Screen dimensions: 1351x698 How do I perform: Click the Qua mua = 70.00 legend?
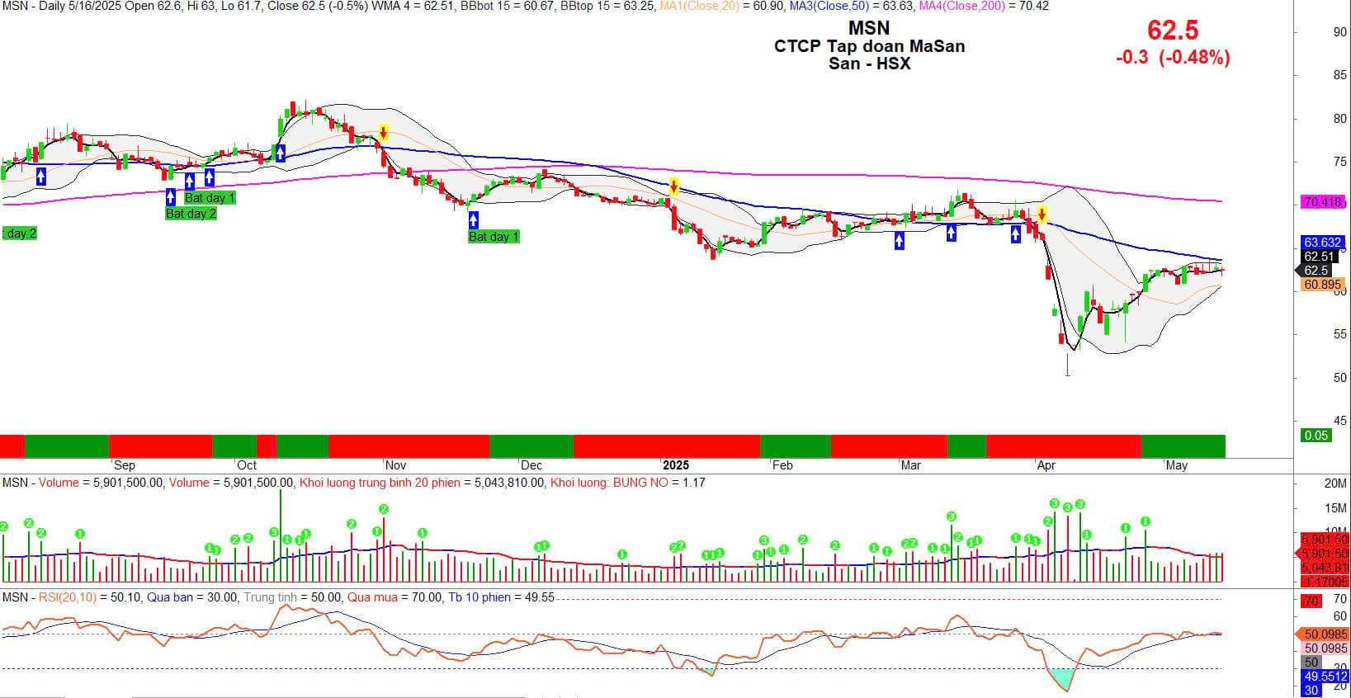394,597
